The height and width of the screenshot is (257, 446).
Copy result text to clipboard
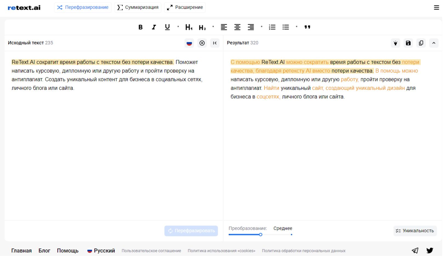[x=421, y=43]
